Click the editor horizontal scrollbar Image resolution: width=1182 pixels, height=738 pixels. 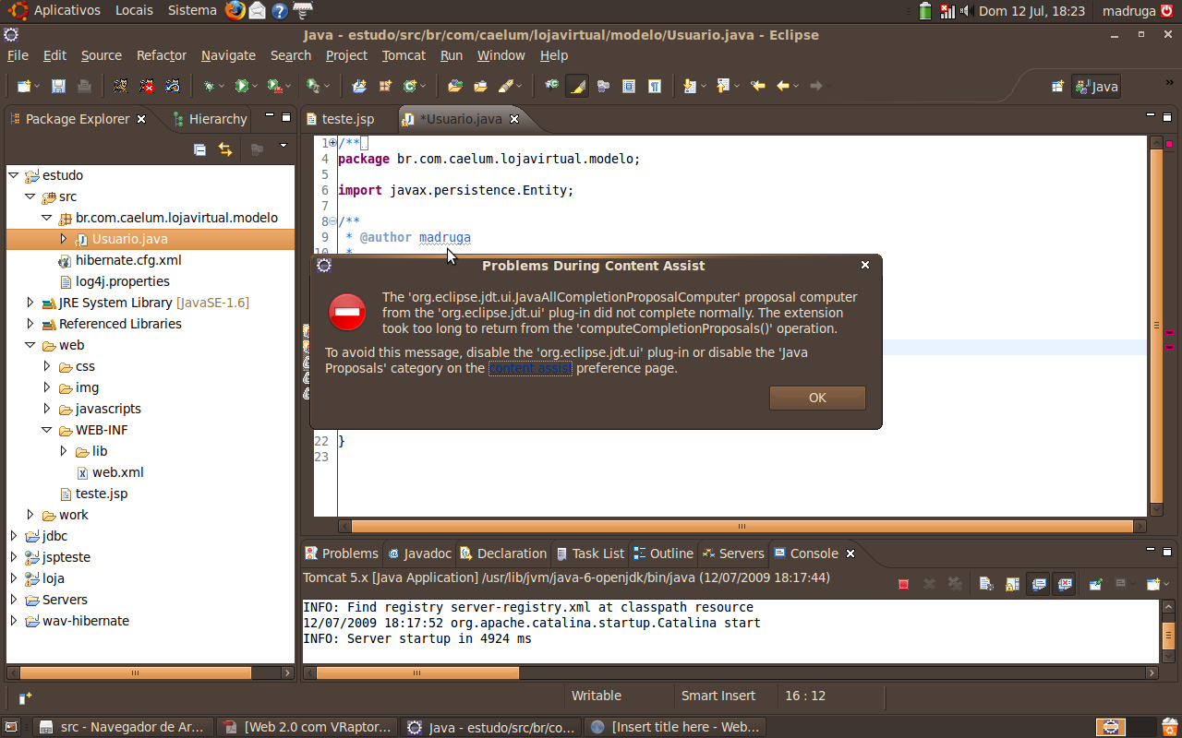[742, 526]
